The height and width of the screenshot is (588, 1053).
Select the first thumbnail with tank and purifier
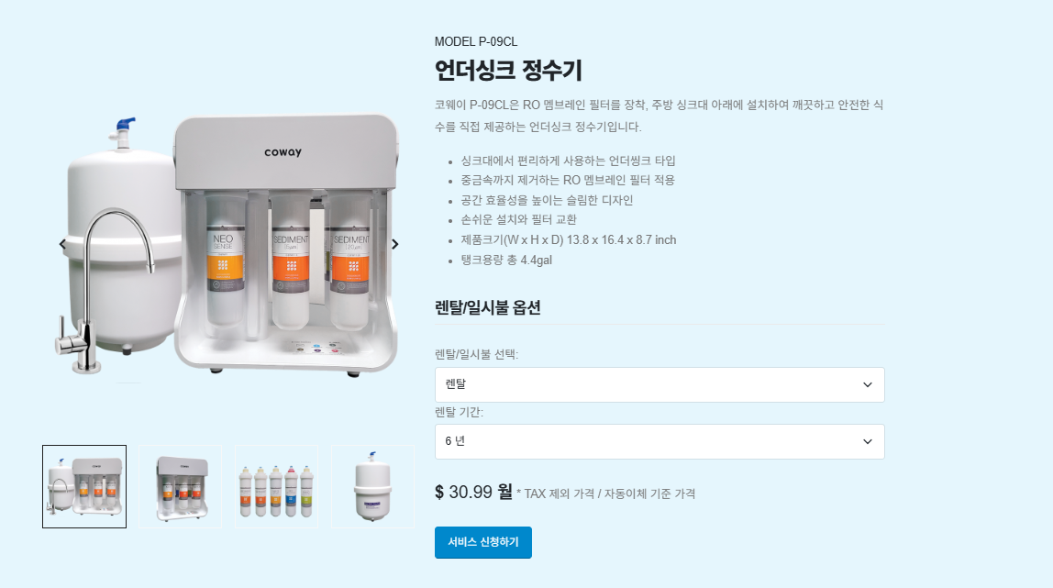[84, 487]
